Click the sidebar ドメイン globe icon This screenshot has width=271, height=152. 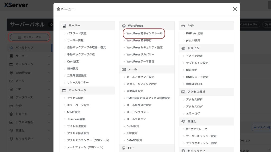click(x=11, y=114)
